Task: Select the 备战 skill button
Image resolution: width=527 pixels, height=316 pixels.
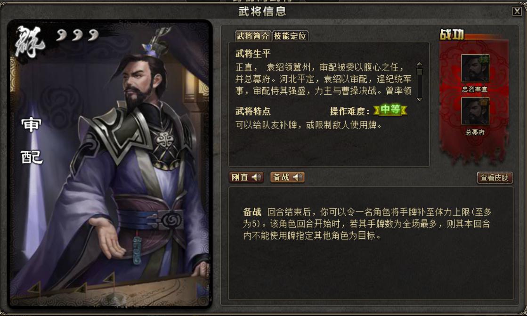Action: point(287,177)
